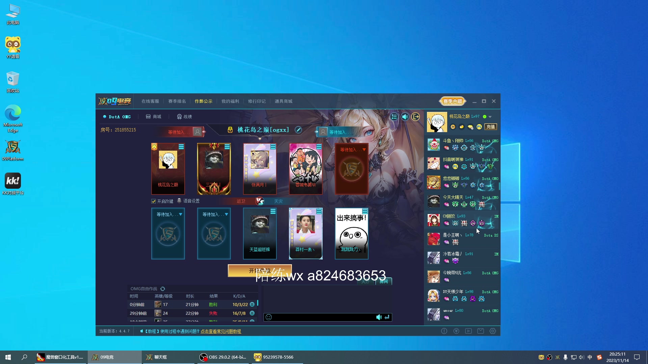Open voice settings 语音设置
Screen dimensions: 648x364
(x=188, y=201)
